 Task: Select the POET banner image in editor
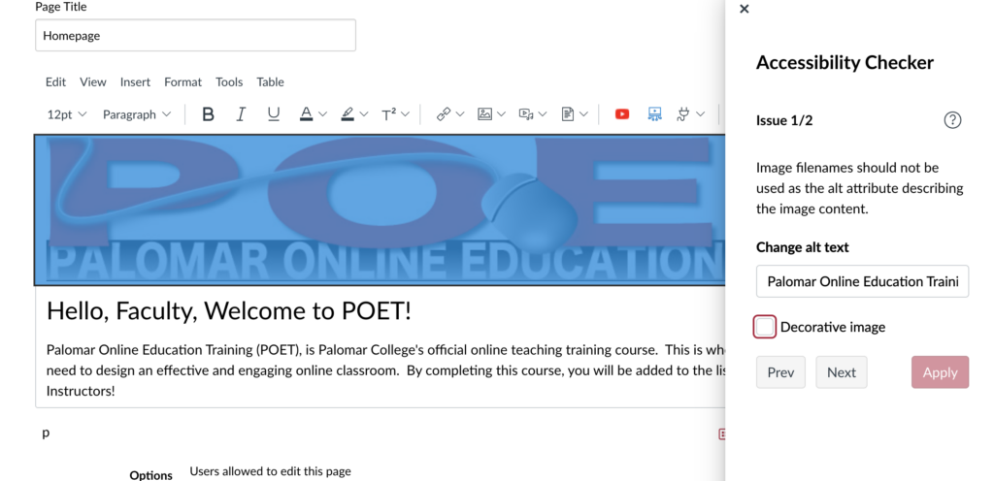pos(380,209)
